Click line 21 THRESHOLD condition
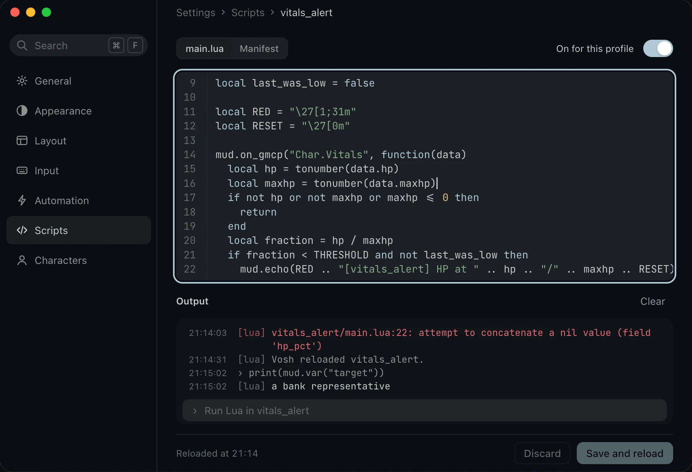This screenshot has width=692, height=472. [378, 255]
